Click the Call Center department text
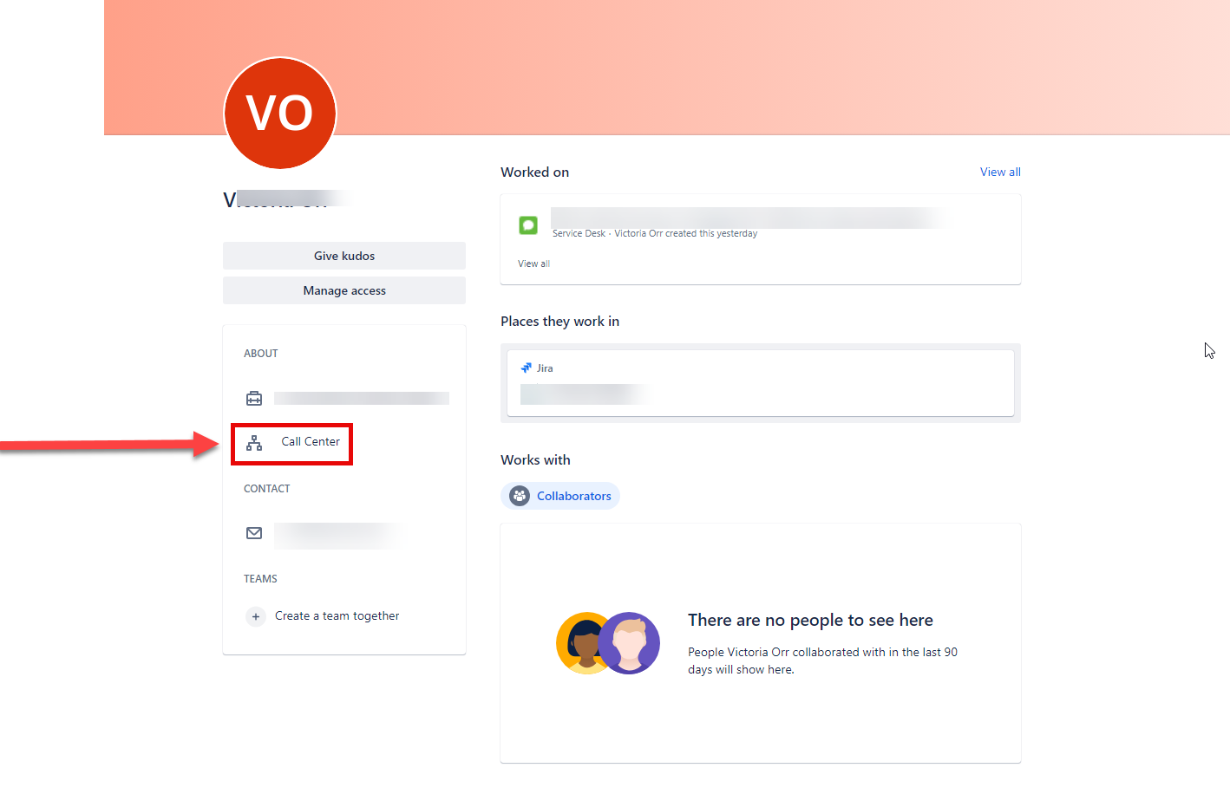1230x794 pixels. 311,441
